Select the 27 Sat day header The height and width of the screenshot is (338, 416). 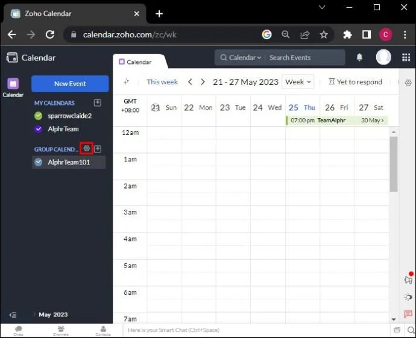[371, 108]
